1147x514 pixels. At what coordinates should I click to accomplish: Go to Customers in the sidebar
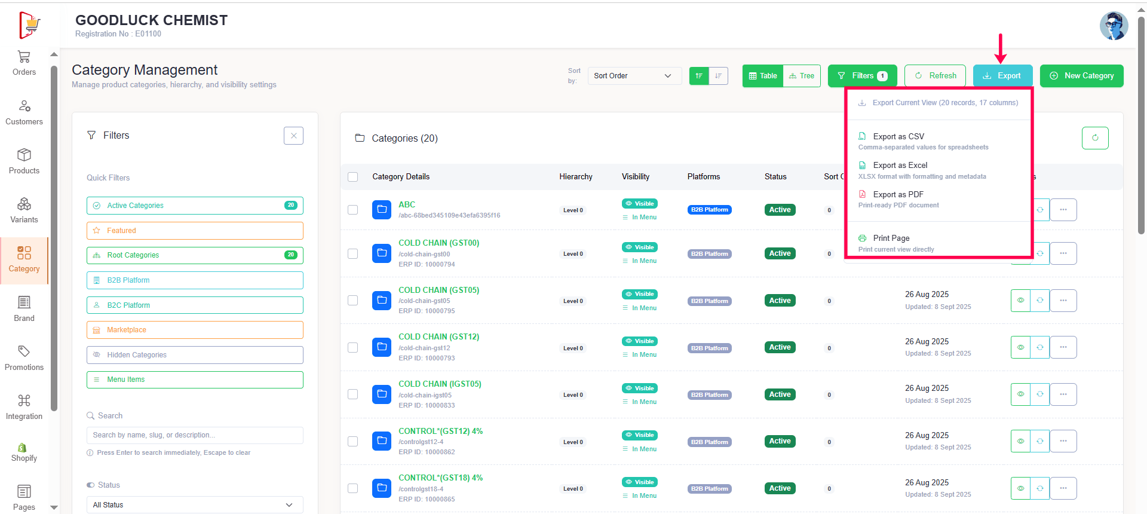[x=24, y=112]
